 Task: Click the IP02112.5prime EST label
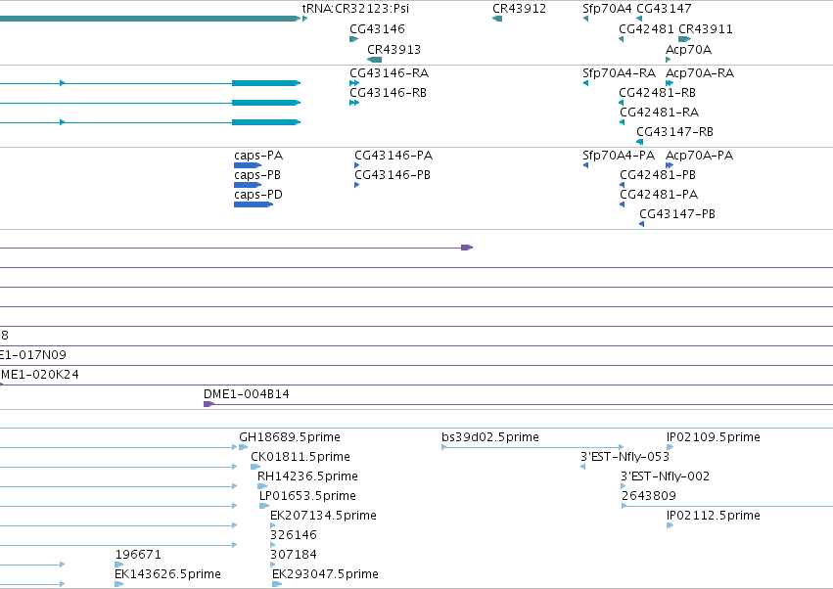(714, 516)
